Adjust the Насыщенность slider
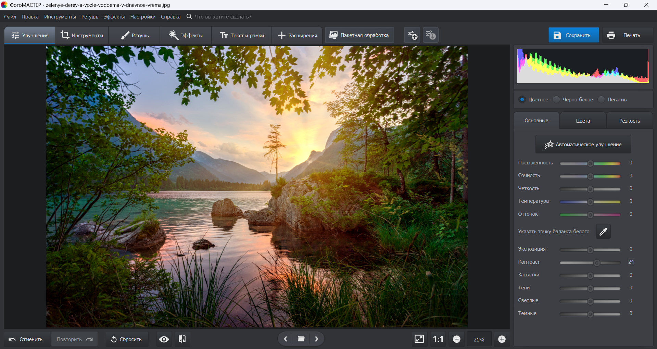 pyautogui.click(x=590, y=163)
